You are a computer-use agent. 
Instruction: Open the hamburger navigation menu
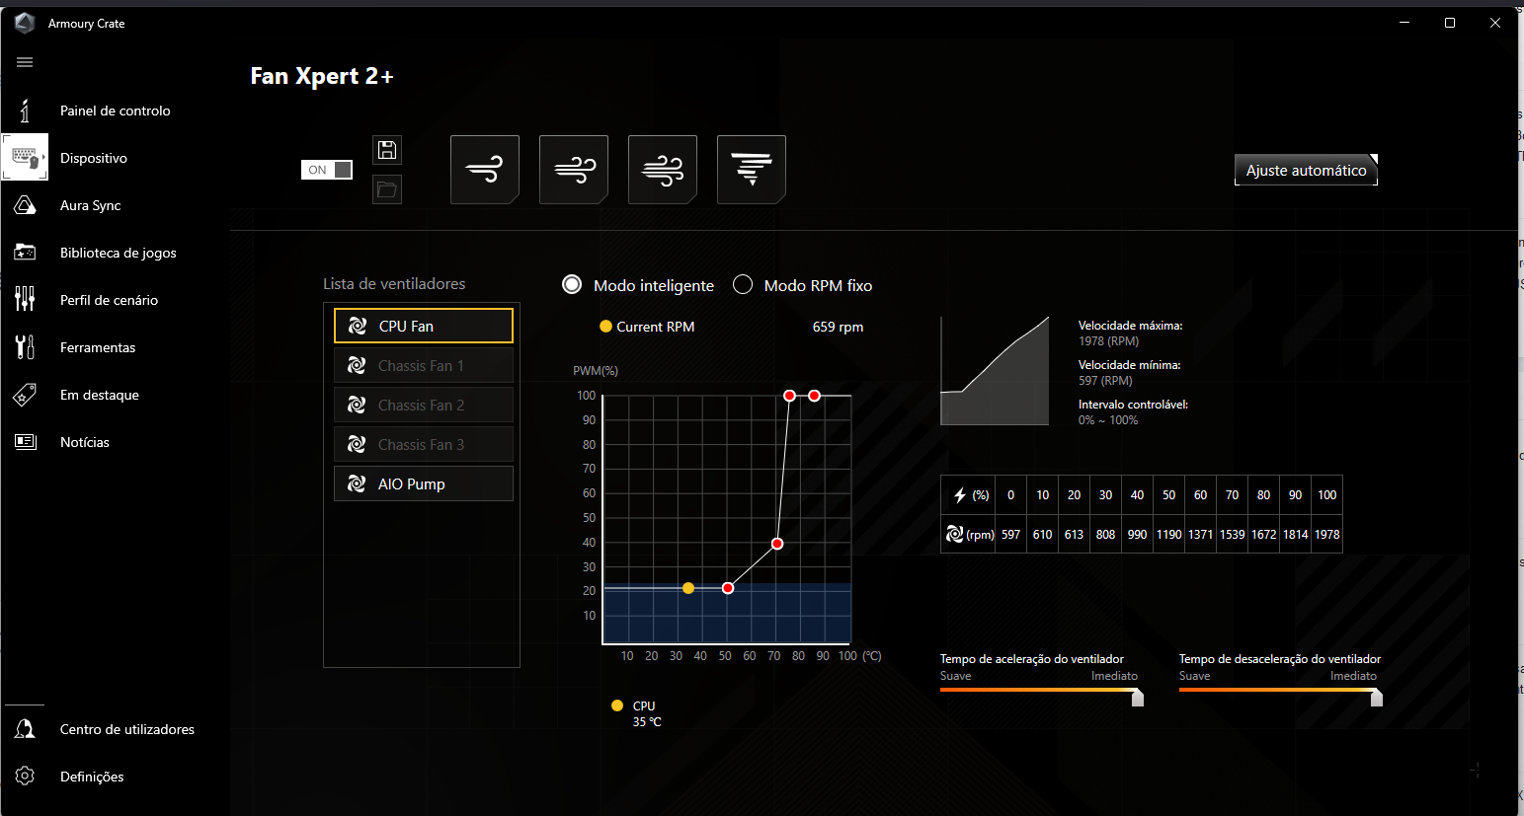click(x=25, y=62)
